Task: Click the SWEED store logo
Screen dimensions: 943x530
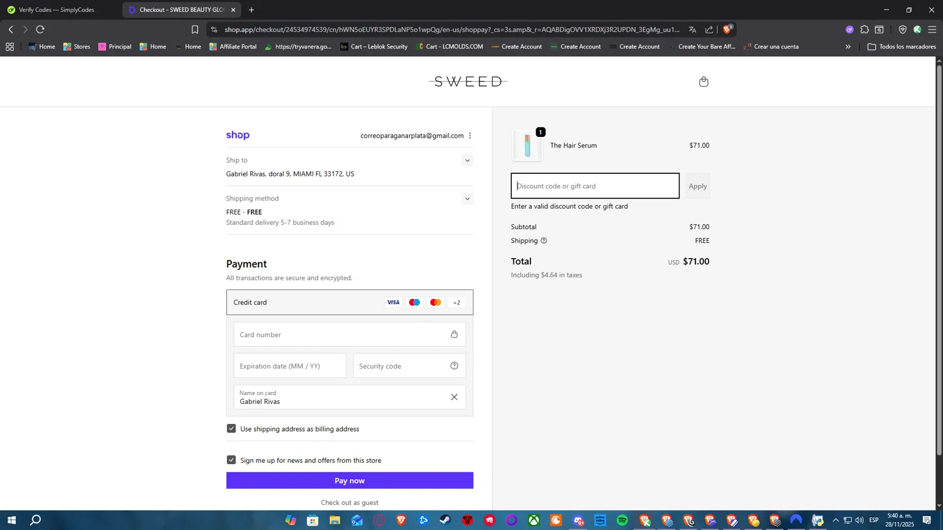Action: (x=468, y=82)
